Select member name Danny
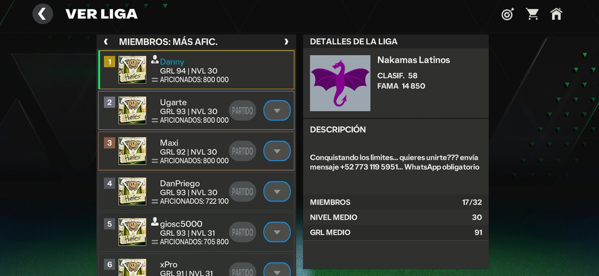The height and width of the screenshot is (276, 599). click(172, 62)
